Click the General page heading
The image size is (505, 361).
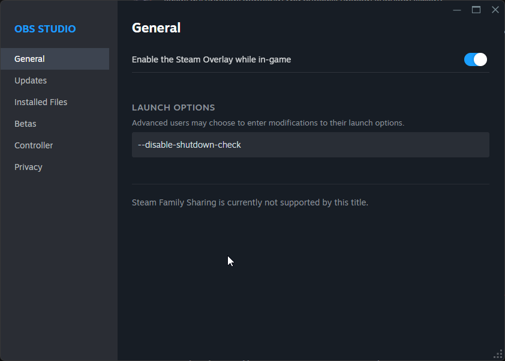click(x=156, y=28)
